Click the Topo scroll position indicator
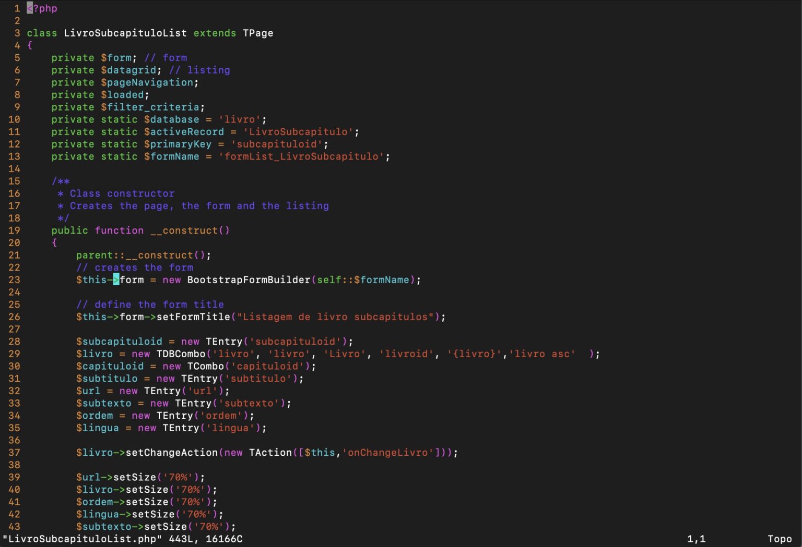This screenshot has width=802, height=547. 779,539
